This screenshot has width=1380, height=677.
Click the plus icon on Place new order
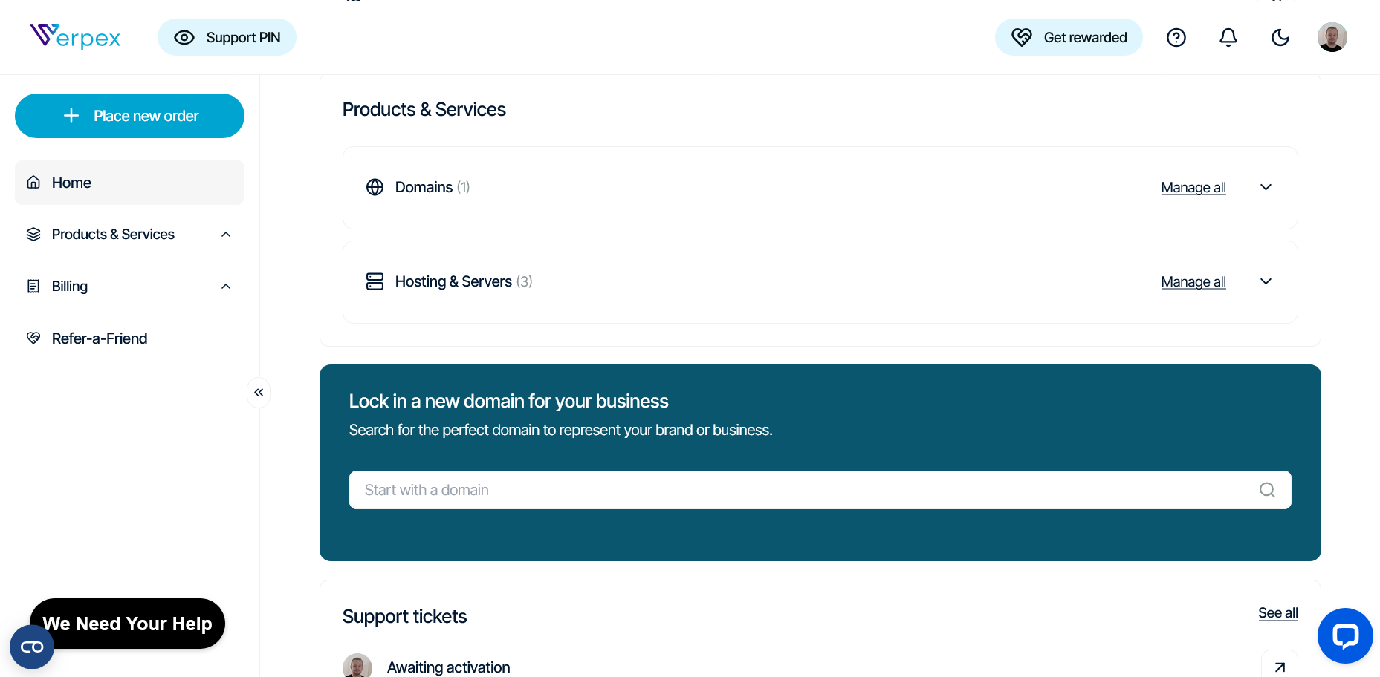click(x=71, y=116)
